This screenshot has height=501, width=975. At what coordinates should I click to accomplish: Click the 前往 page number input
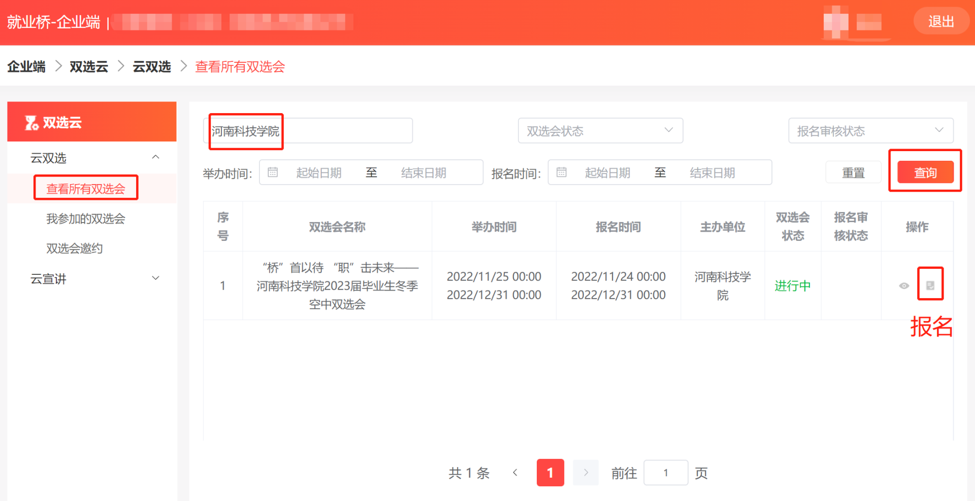point(666,473)
